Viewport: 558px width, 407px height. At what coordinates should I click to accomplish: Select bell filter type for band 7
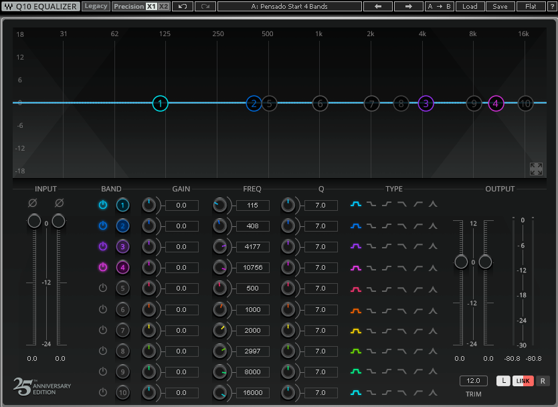click(x=356, y=331)
